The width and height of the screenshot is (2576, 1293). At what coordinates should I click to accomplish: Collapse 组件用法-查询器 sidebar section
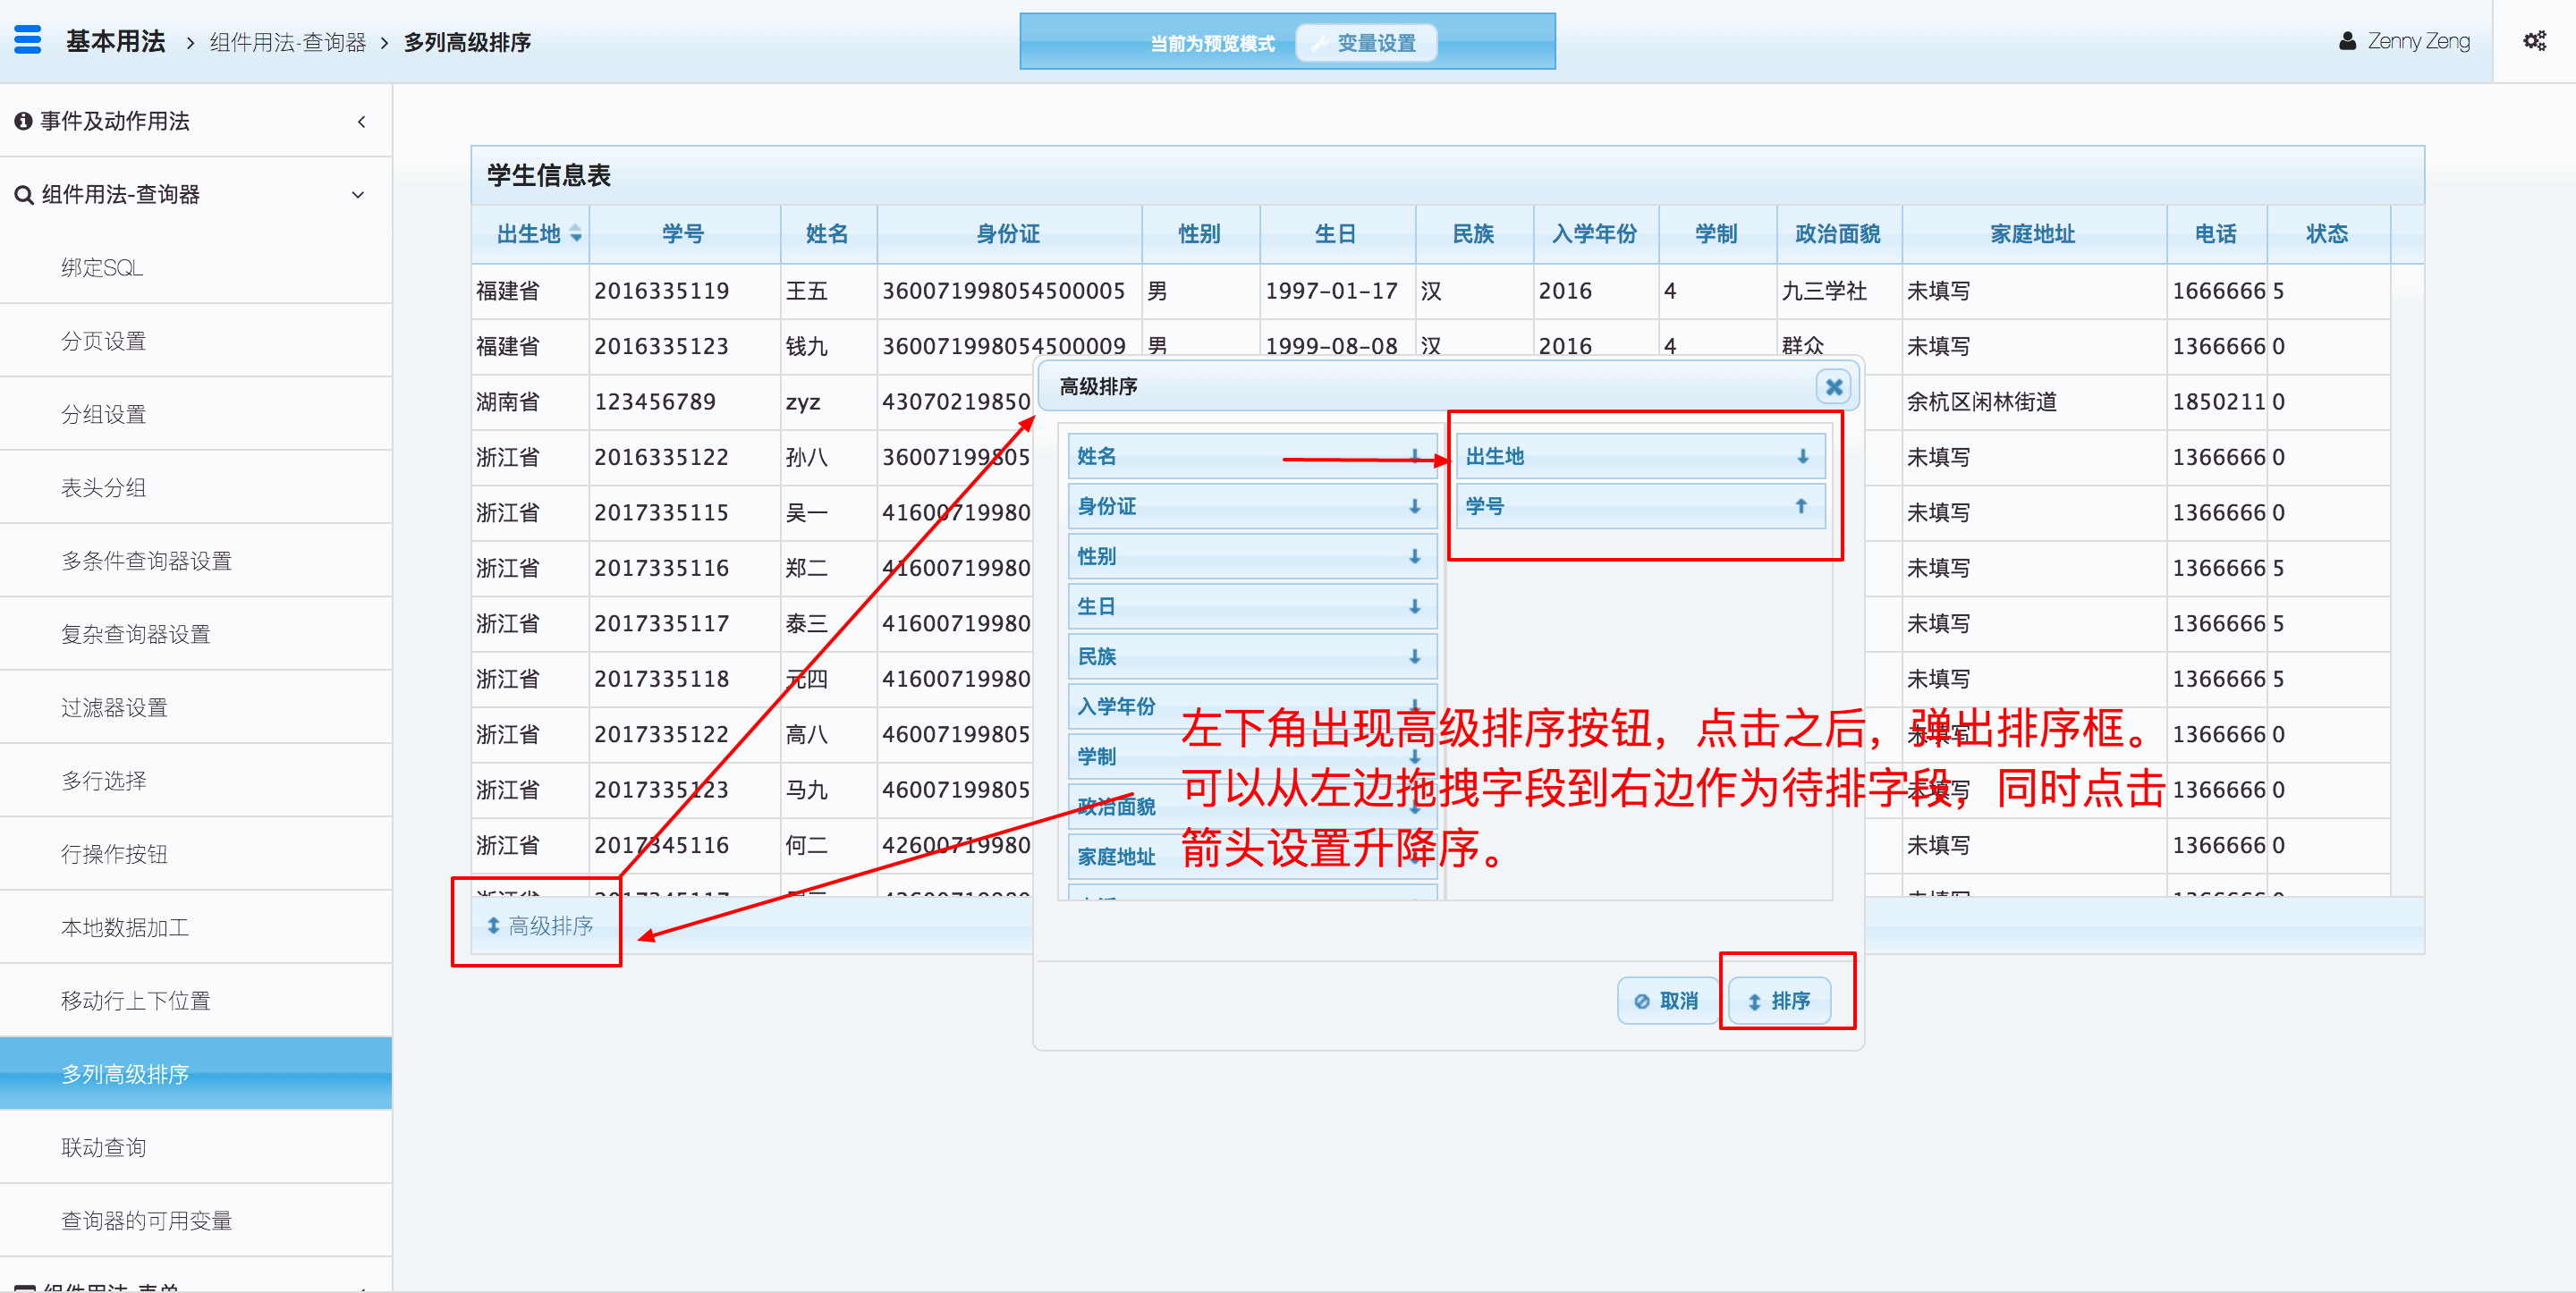click(x=358, y=194)
